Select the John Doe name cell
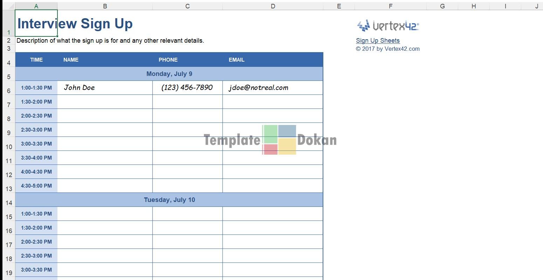The width and height of the screenshot is (543, 280). point(105,88)
